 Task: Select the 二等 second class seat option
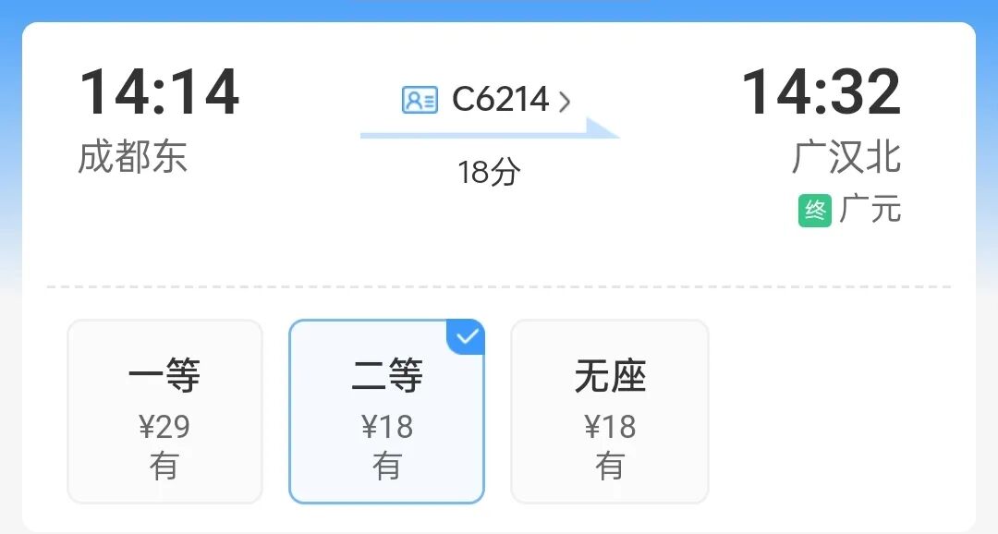387,411
